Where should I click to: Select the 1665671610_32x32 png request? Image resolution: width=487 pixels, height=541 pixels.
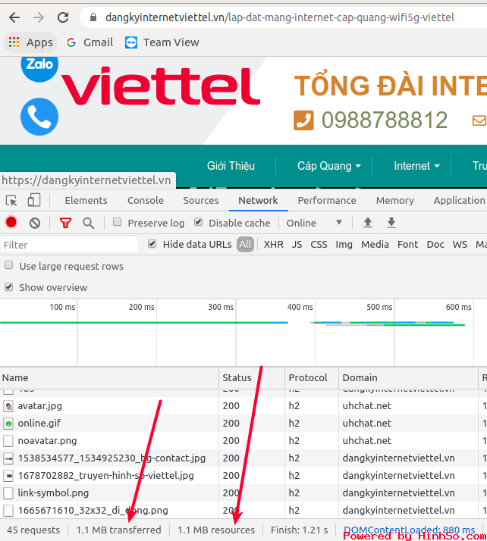pos(243,510)
